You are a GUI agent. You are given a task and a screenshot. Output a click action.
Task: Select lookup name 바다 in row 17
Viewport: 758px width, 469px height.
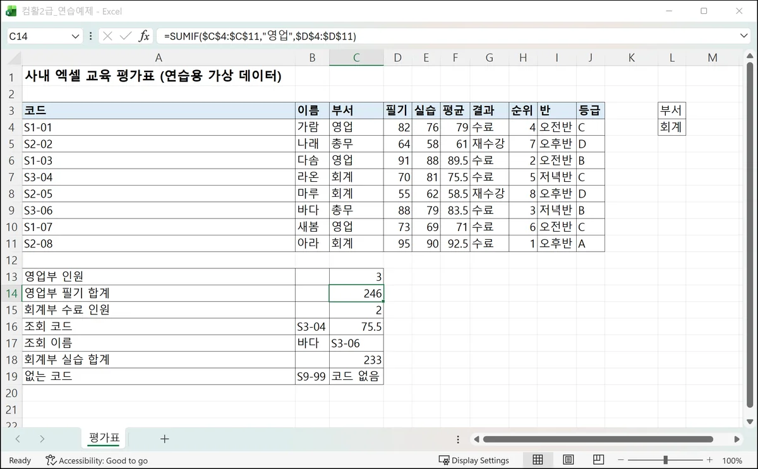pyautogui.click(x=312, y=343)
